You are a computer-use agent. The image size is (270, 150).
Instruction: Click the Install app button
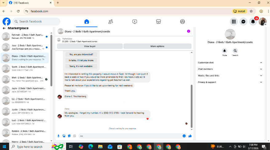[239, 11]
